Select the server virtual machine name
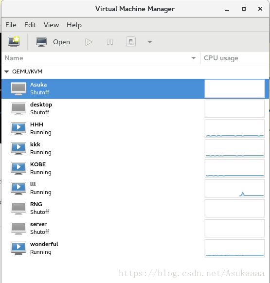 [x=38, y=224]
